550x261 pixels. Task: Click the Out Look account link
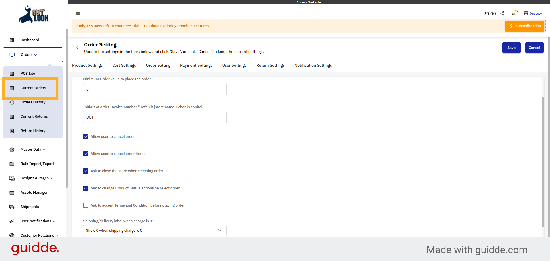point(536,13)
